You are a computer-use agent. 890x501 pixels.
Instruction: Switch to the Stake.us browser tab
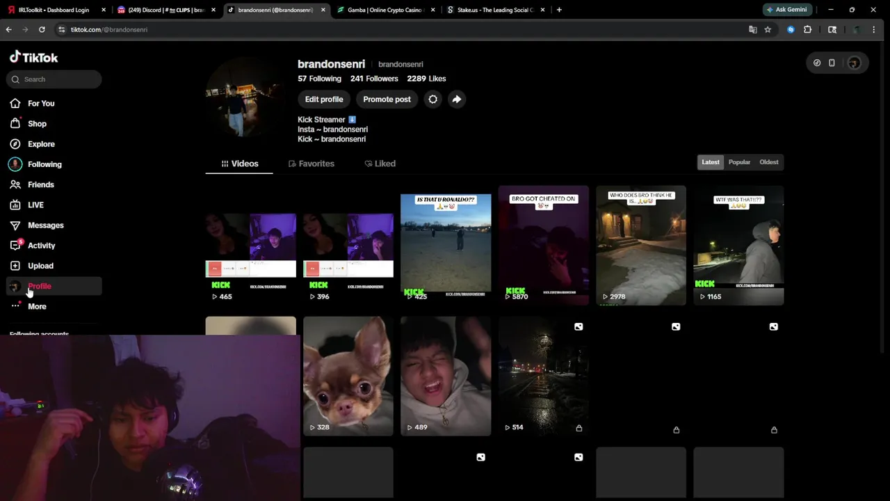(x=496, y=10)
